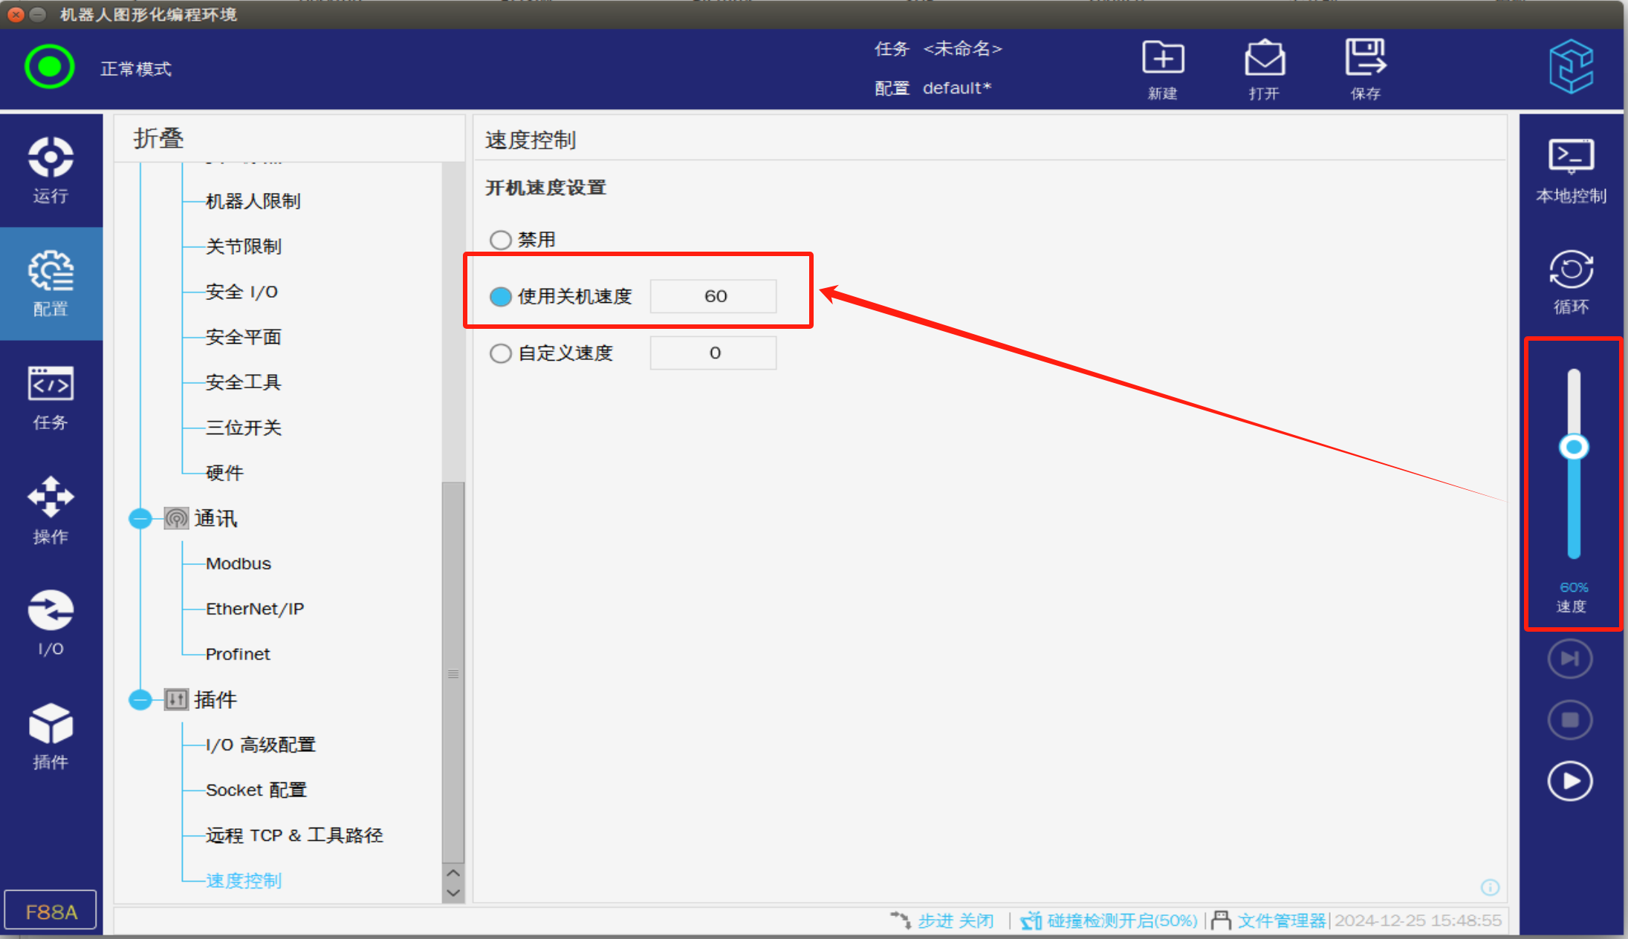Open 安全工具 settings
The image size is (1628, 939).
[244, 382]
